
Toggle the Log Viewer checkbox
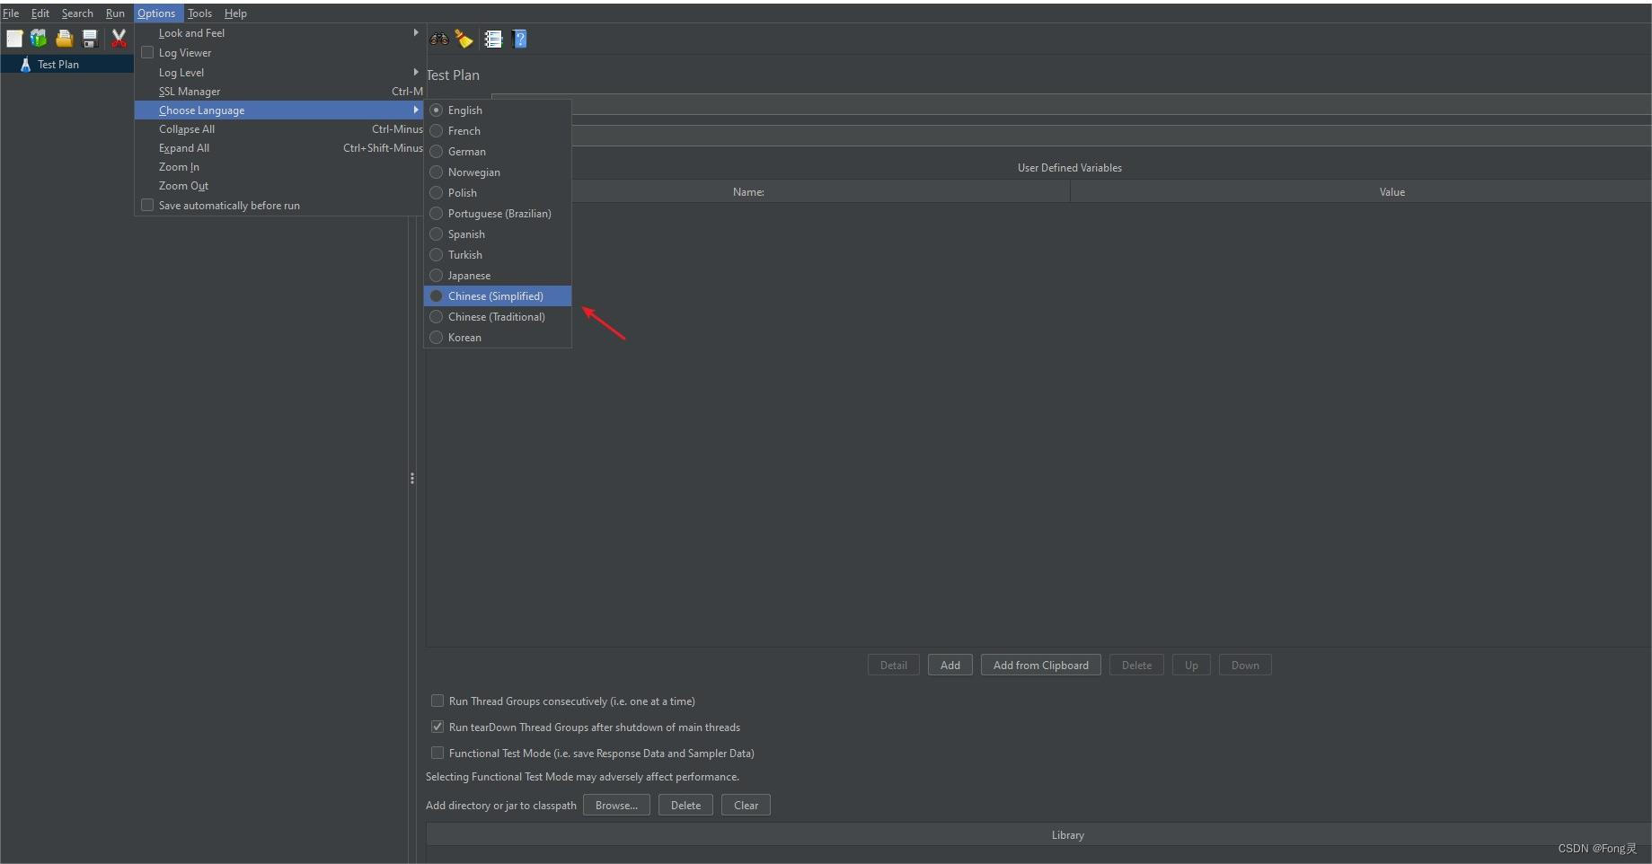[147, 53]
